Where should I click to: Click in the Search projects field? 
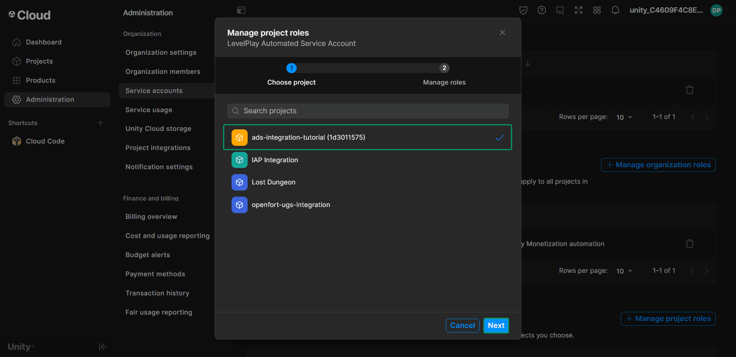click(x=368, y=111)
